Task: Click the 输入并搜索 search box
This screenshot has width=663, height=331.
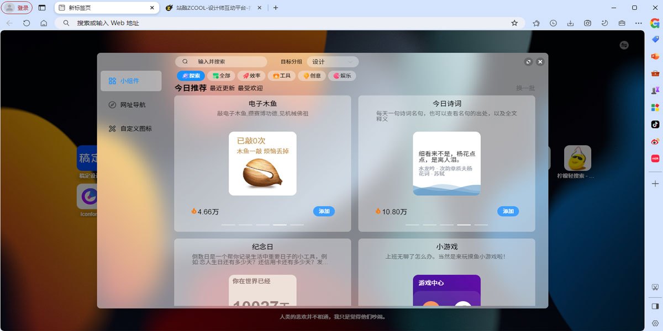Action: pyautogui.click(x=221, y=61)
